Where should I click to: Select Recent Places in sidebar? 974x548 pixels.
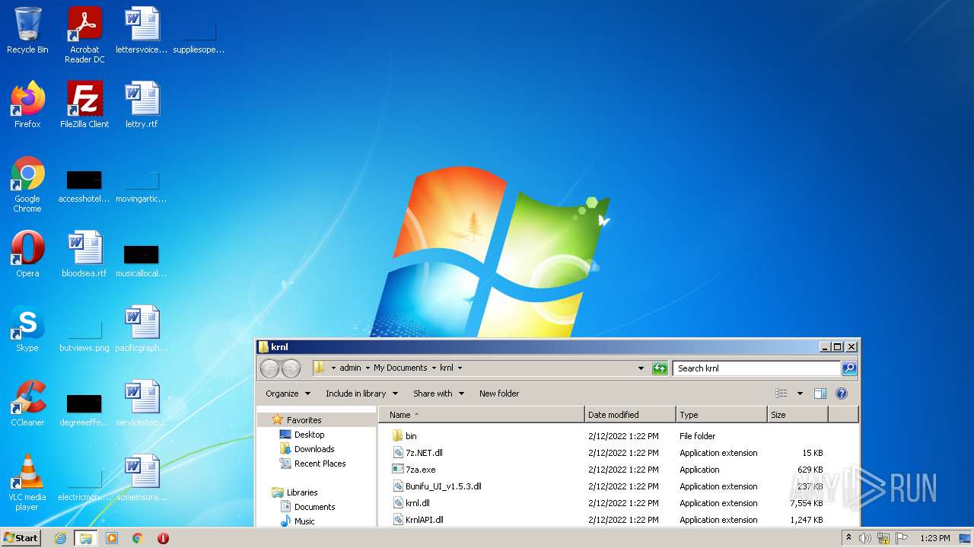(320, 464)
